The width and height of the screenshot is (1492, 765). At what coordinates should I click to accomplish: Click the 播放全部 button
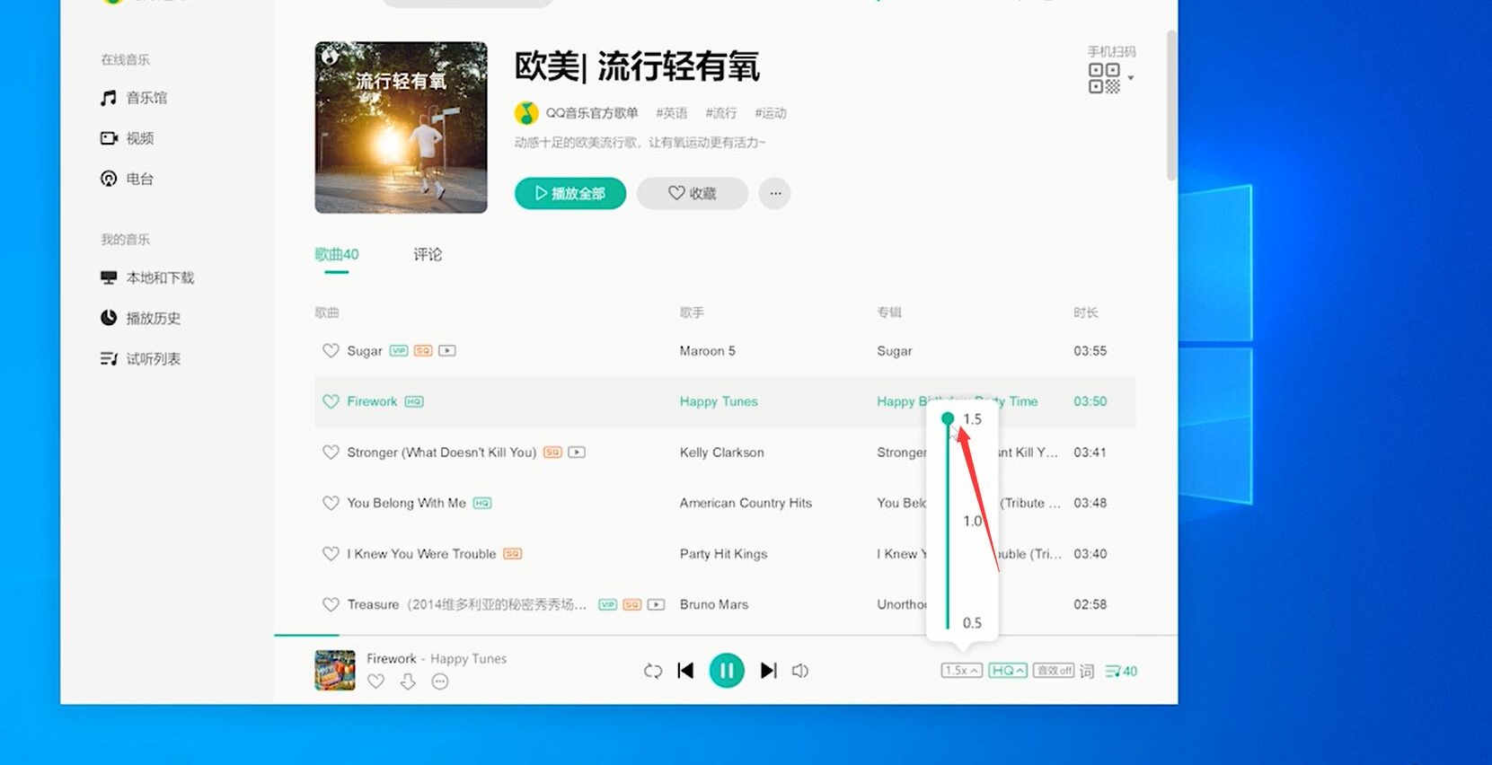570,193
